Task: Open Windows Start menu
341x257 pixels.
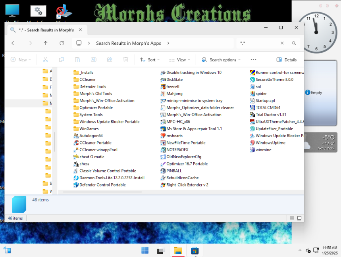Action: pos(145,250)
